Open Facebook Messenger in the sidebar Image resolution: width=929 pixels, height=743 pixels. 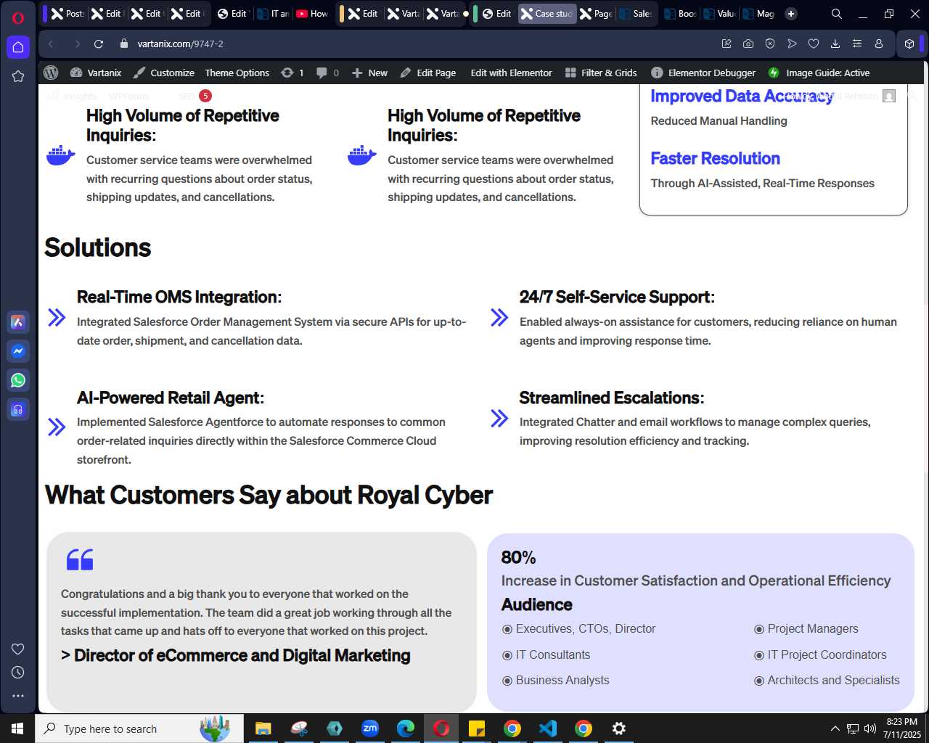pos(18,351)
